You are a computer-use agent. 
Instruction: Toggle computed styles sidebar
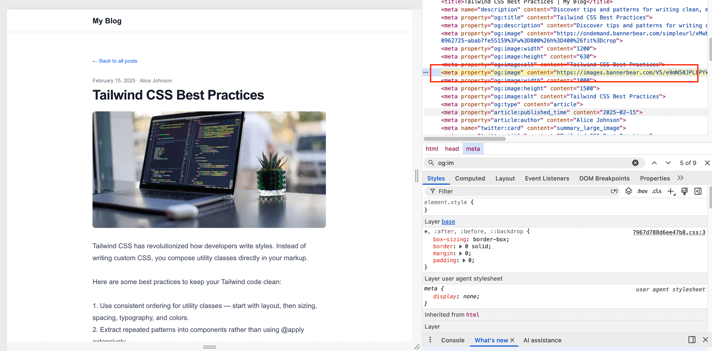[698, 191]
